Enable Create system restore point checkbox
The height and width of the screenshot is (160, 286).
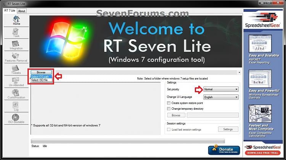[169, 103]
